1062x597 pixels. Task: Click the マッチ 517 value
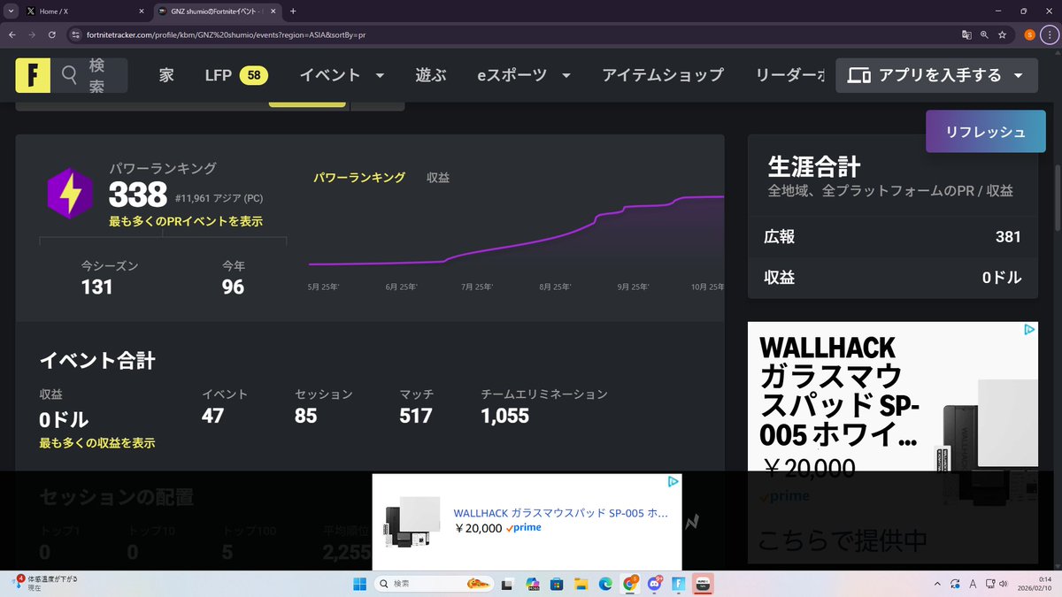click(416, 416)
